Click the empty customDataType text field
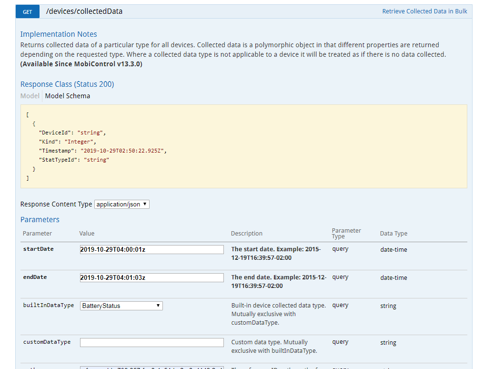 [x=151, y=342]
